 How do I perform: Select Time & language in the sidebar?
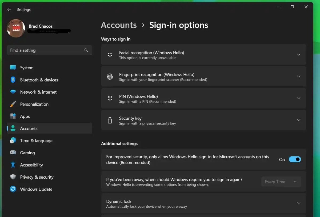(x=36, y=140)
